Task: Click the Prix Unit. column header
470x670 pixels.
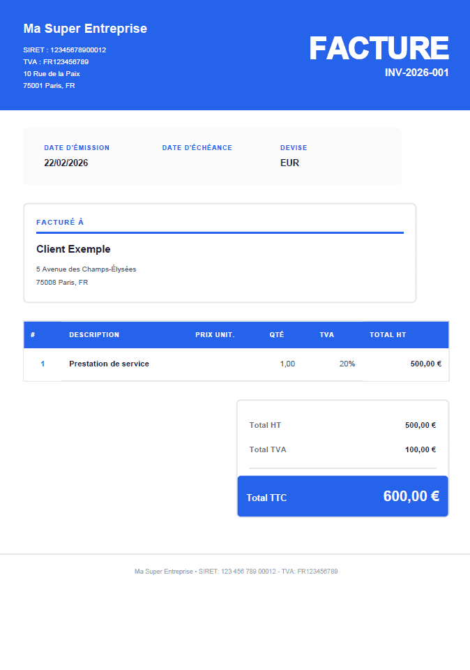Action: 215,335
